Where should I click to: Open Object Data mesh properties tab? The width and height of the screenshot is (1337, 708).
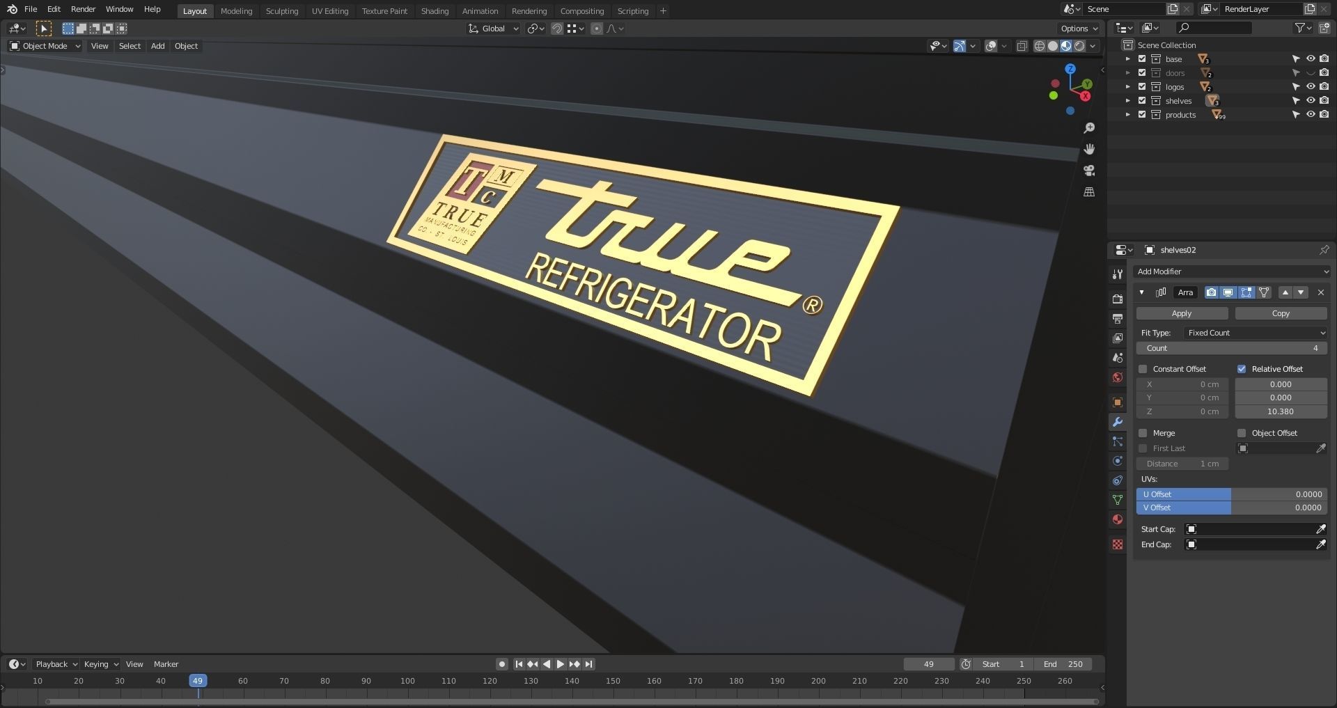[x=1118, y=500]
